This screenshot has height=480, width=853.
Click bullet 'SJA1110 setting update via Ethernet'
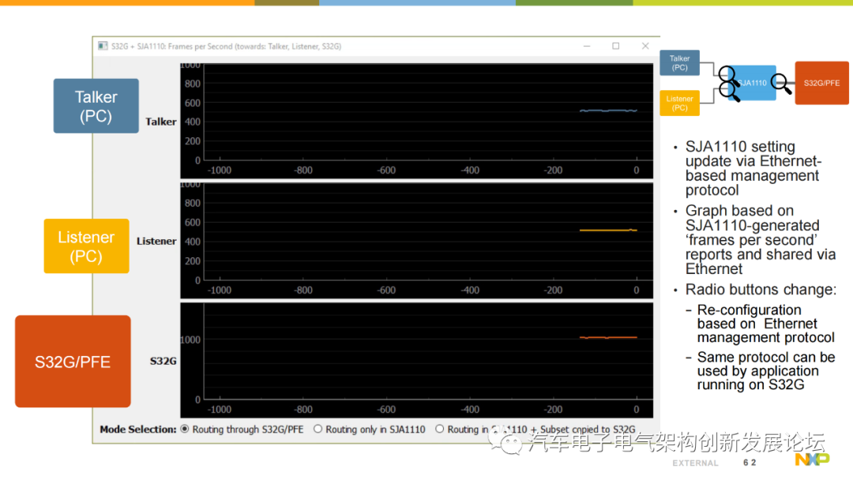[x=753, y=168]
